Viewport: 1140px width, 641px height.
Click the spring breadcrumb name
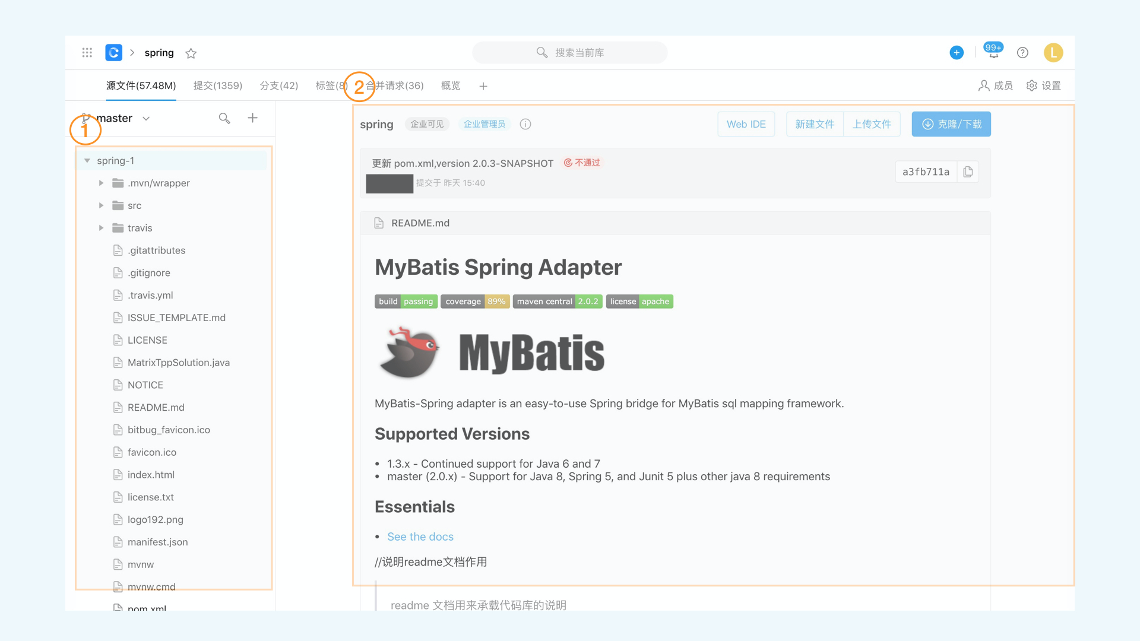159,53
